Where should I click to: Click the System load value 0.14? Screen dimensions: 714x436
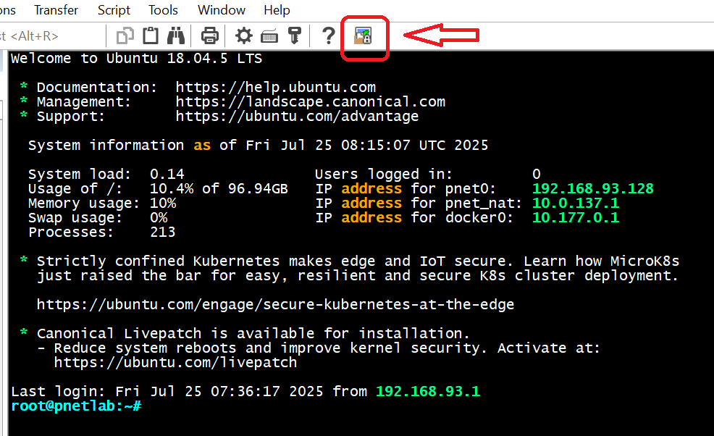167,174
